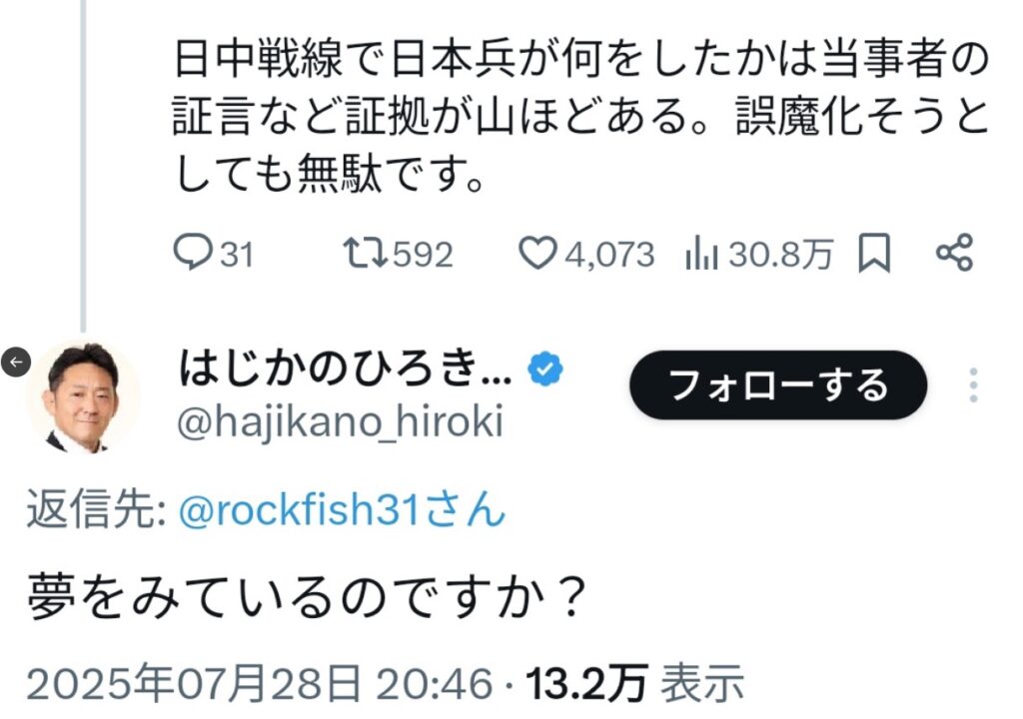Screen dimensions: 1023x719
Task: Open the @hajikano_hiroki handle
Action: click(340, 422)
